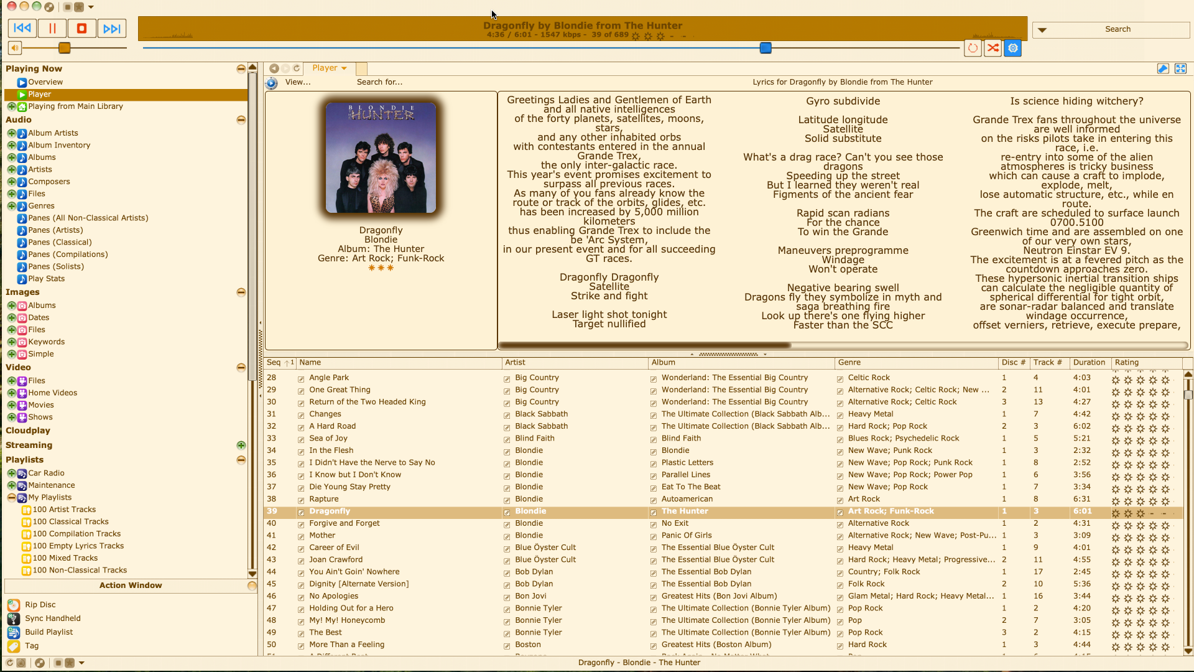Open the DSP settings gear button
Image resolution: width=1194 pixels, height=672 pixels.
[1013, 48]
